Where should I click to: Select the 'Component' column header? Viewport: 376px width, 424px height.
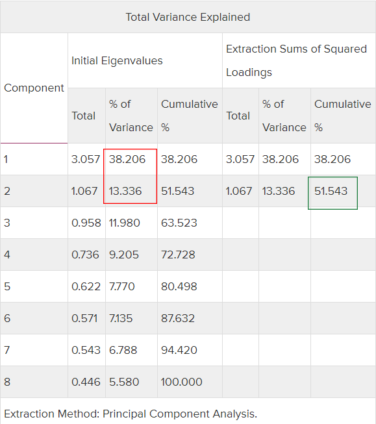34,88
